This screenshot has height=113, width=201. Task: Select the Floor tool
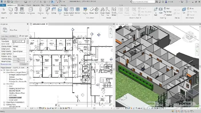click(60, 11)
